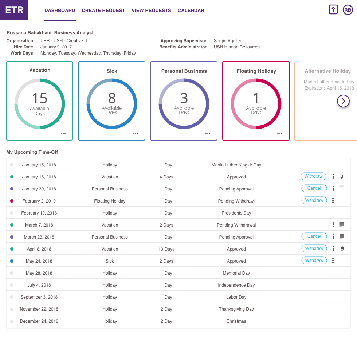Select the February 19, 2018 date
357x346 pixels.
click(39, 213)
